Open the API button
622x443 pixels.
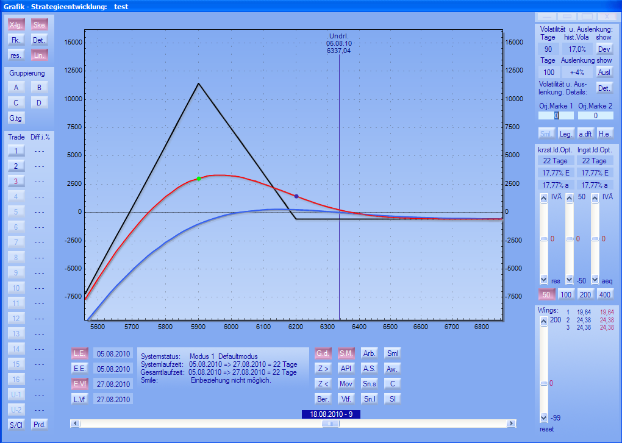tap(346, 368)
